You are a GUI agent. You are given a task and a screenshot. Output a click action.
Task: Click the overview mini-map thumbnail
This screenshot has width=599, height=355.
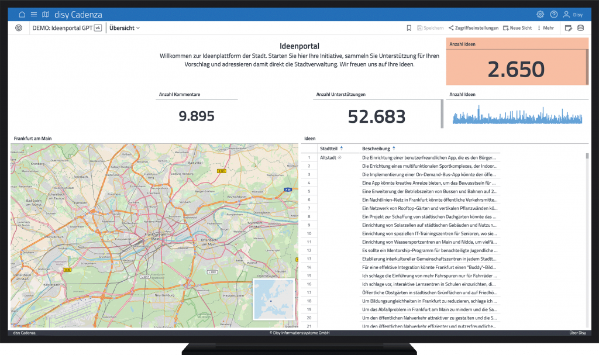point(273,299)
